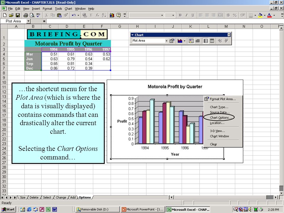The image size is (284, 213).
Task: Click Format Selected Object icon in Chart toolbar
Action: 172,41
